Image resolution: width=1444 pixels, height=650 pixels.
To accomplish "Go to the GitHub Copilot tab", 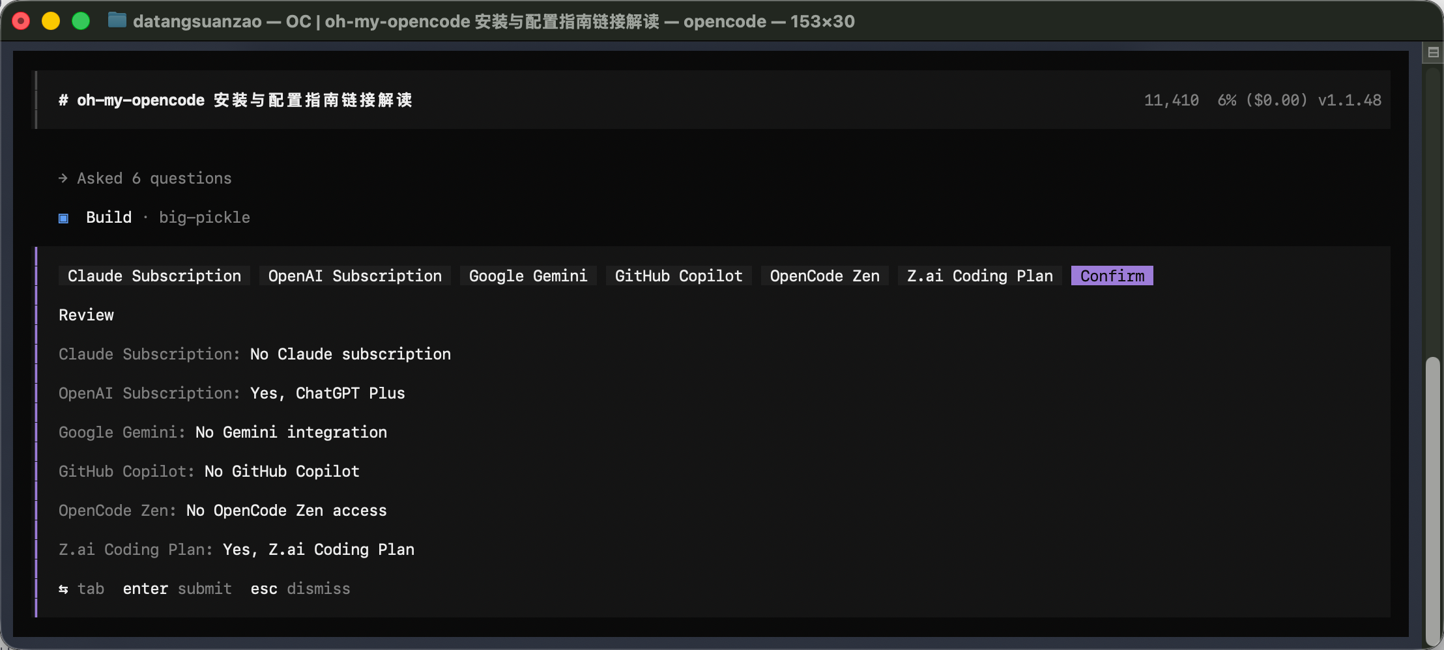I will click(x=679, y=276).
